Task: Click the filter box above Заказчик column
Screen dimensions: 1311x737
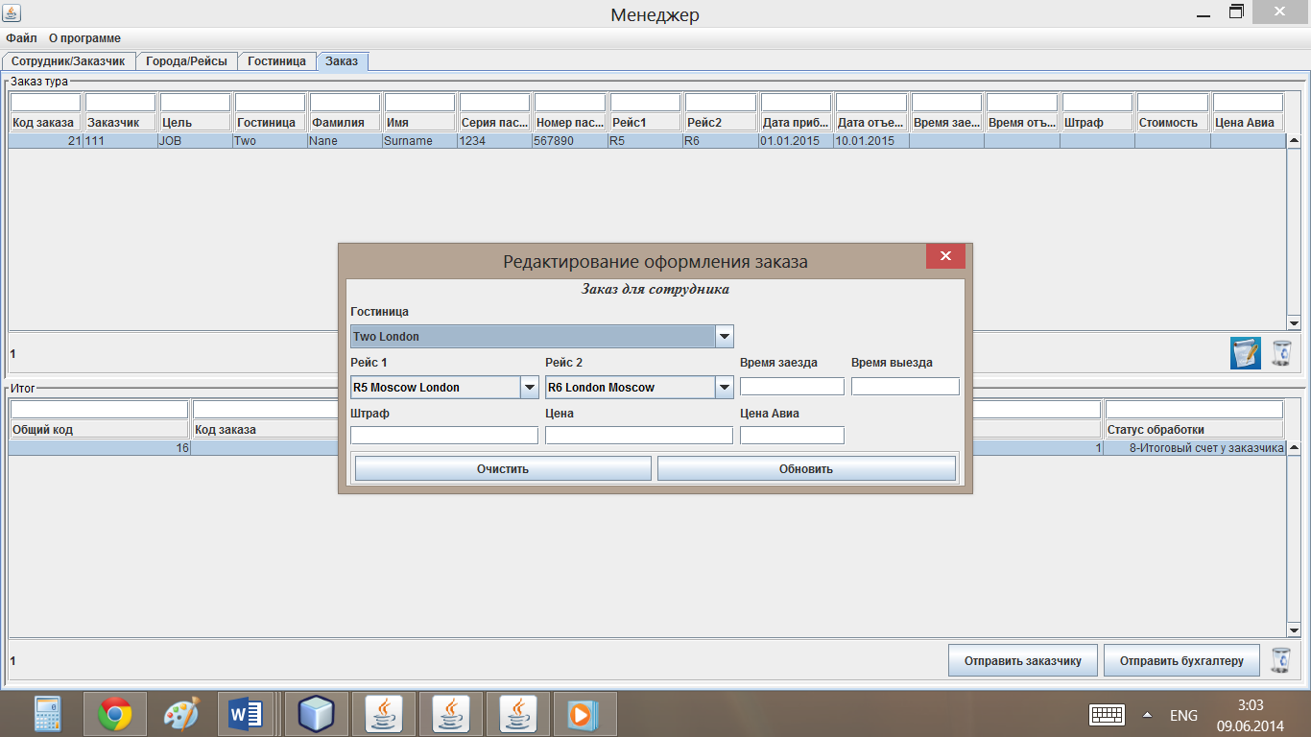Action: coord(121,103)
